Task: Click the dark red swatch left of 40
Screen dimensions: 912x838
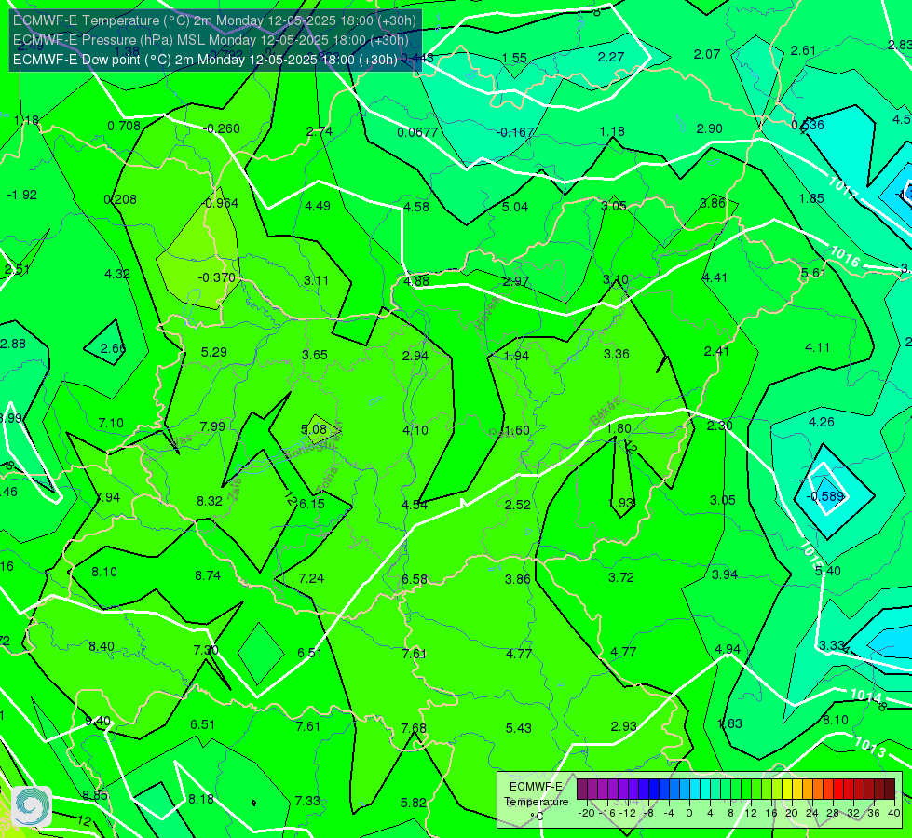Action: (x=890, y=790)
